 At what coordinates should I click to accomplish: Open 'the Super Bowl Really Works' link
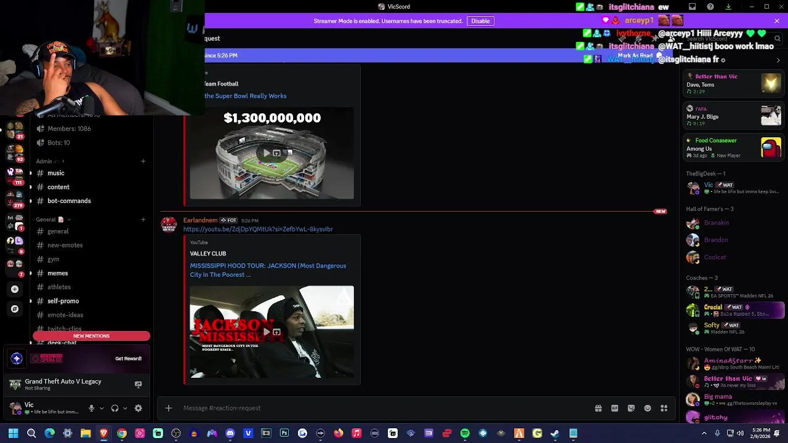246,96
